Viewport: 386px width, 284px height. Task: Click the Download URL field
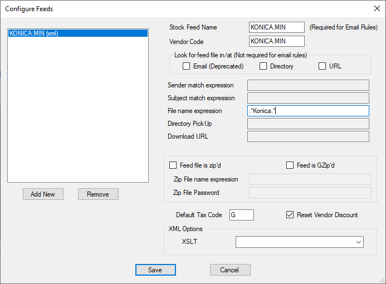coord(308,136)
